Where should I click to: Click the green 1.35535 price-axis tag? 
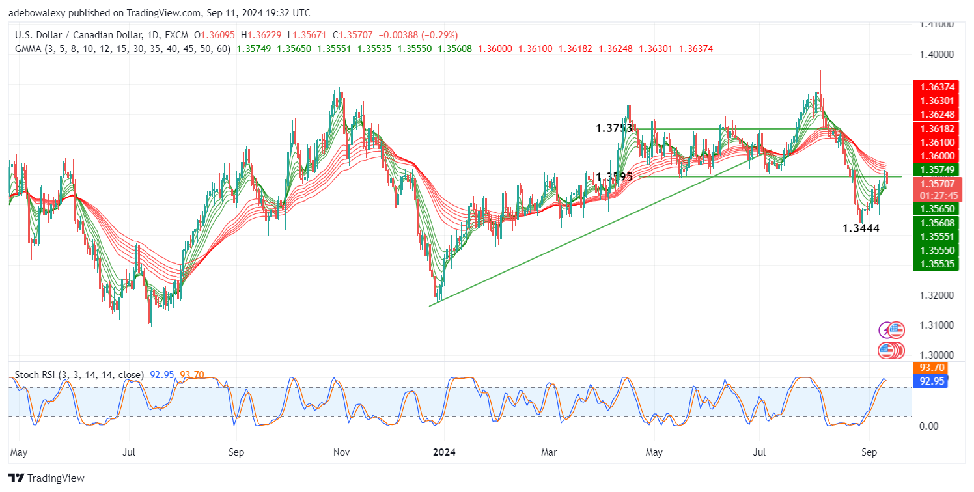(x=935, y=264)
